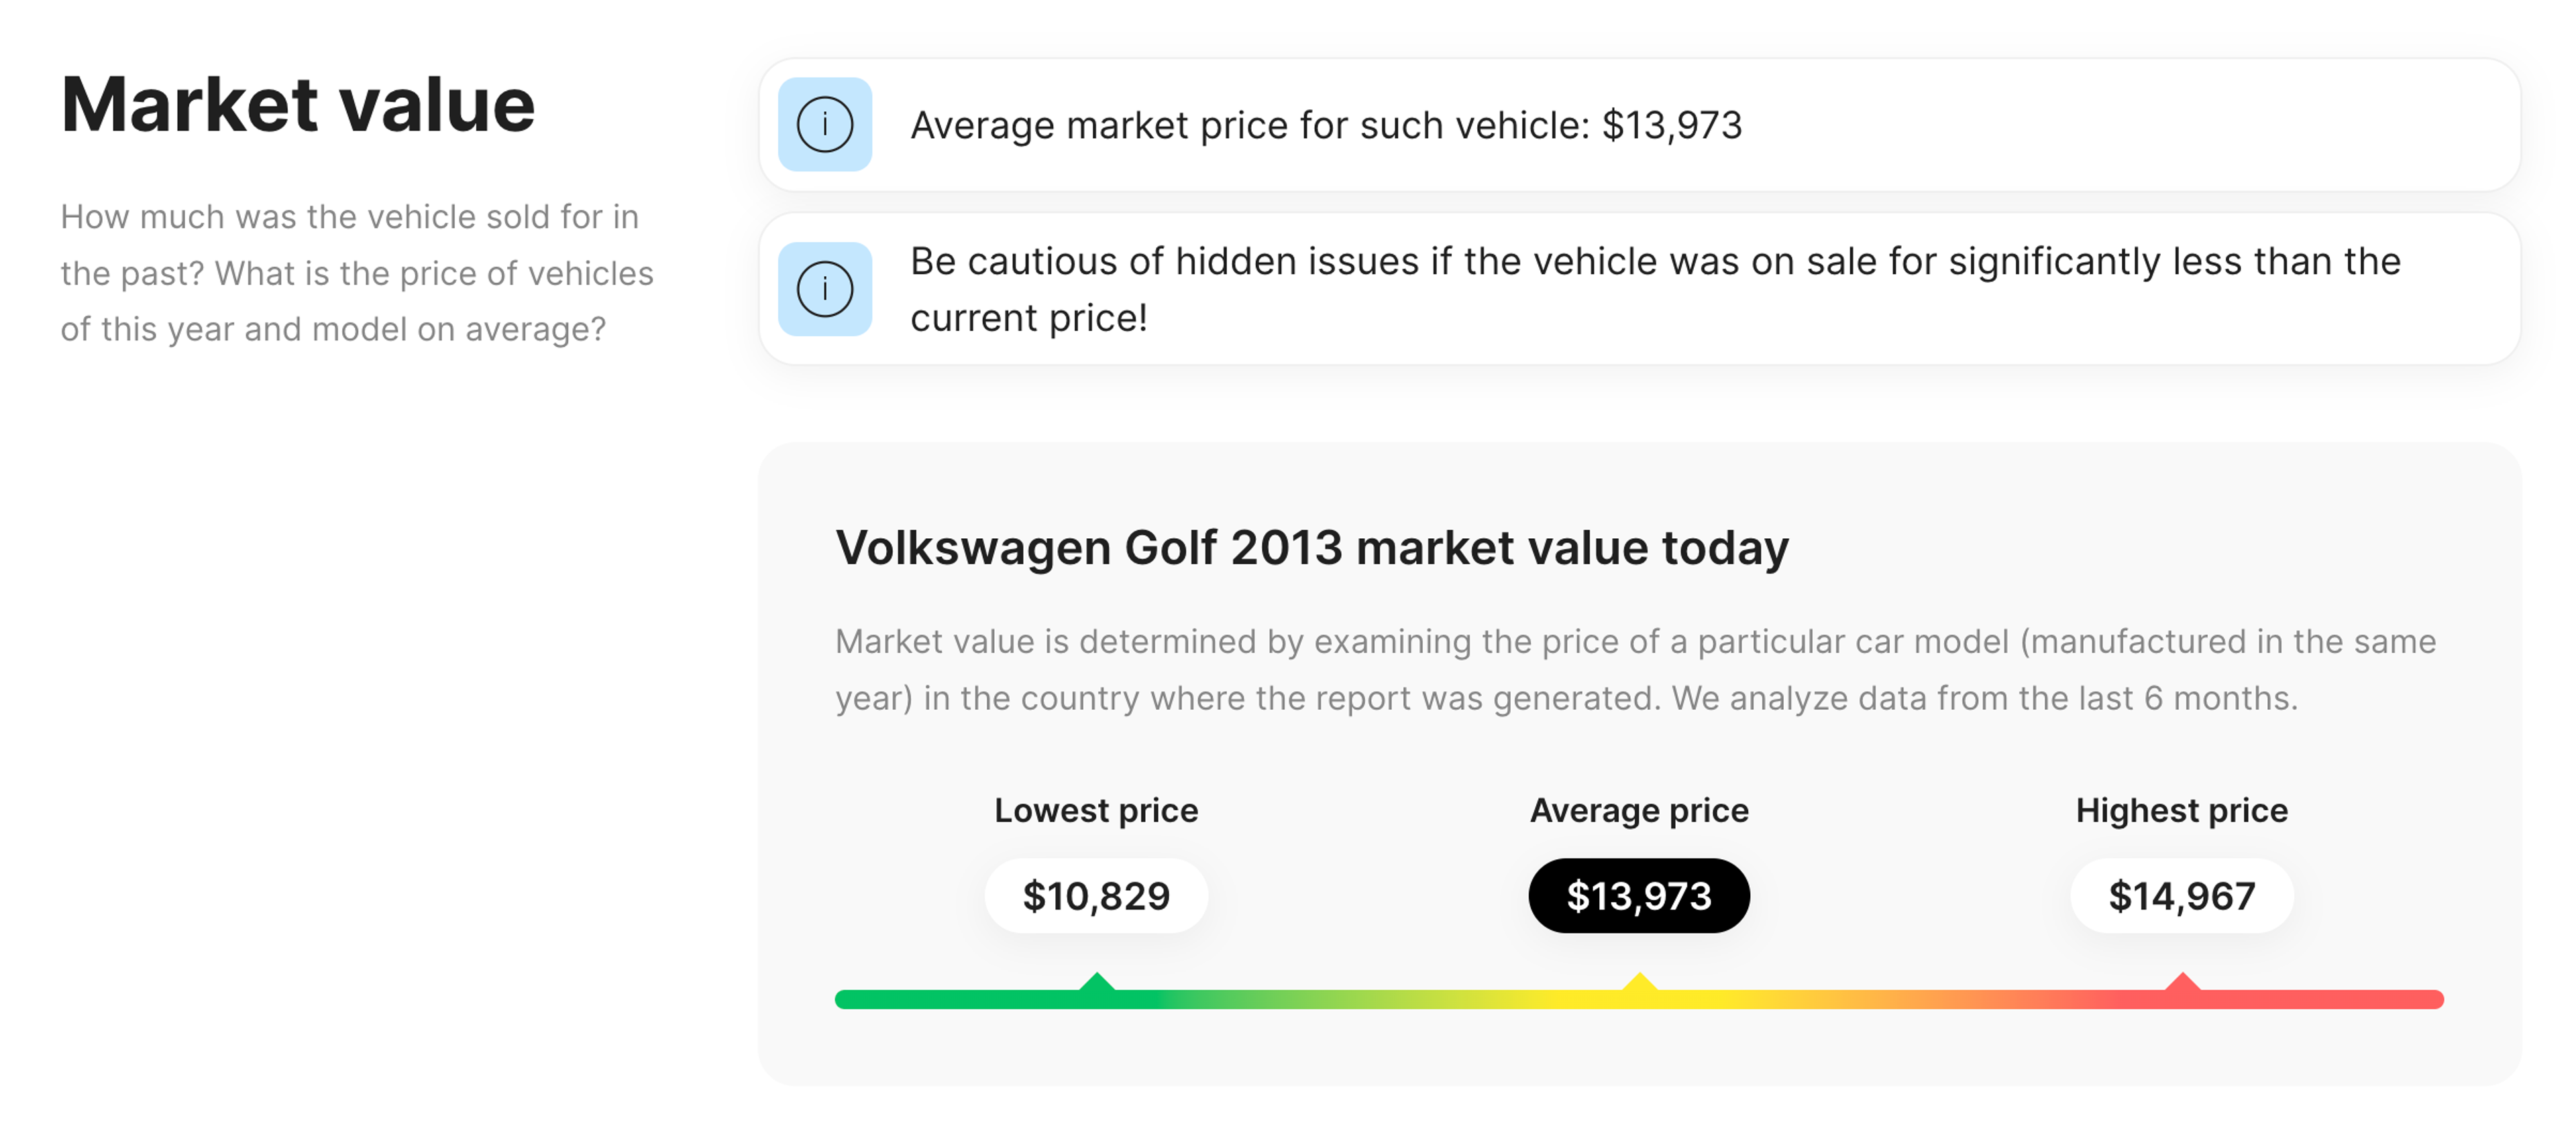Click the "Average price" label

coord(1639,810)
